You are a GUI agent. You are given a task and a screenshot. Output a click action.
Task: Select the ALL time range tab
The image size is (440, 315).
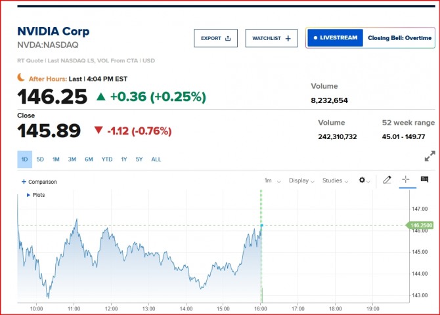[156, 159]
